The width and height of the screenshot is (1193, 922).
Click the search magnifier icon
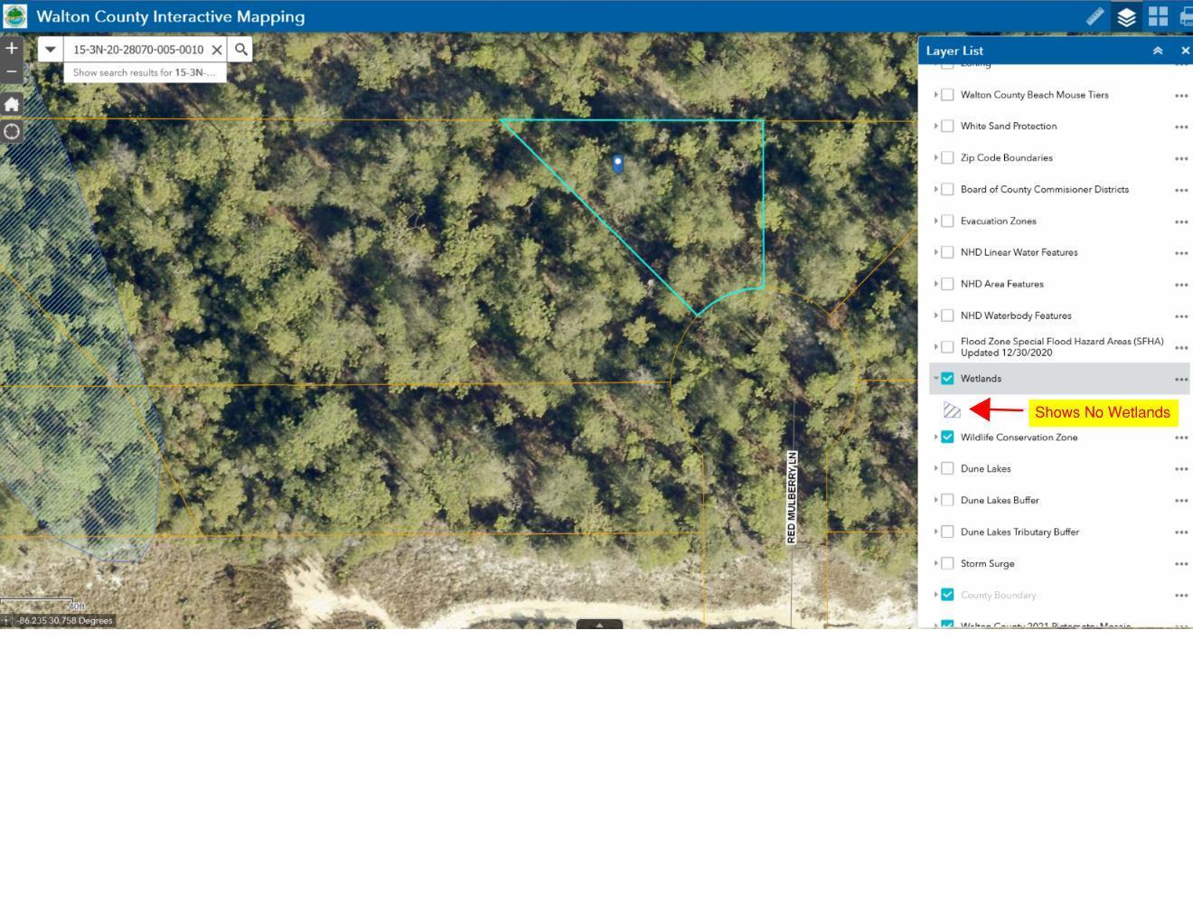click(x=240, y=49)
